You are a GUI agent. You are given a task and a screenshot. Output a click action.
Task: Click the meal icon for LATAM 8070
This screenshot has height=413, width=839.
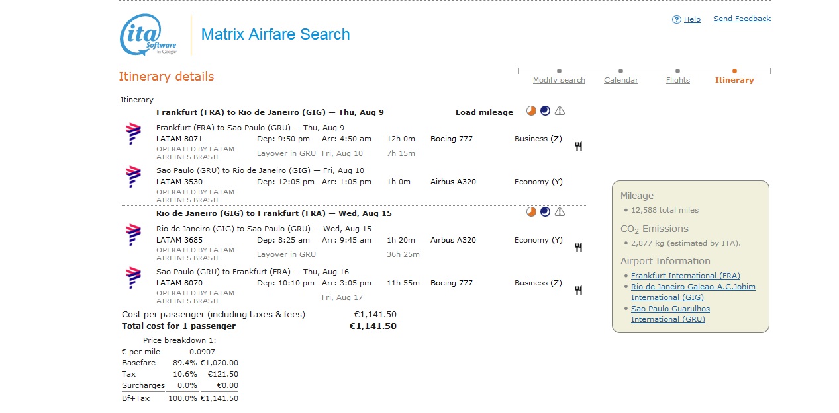tap(578, 290)
